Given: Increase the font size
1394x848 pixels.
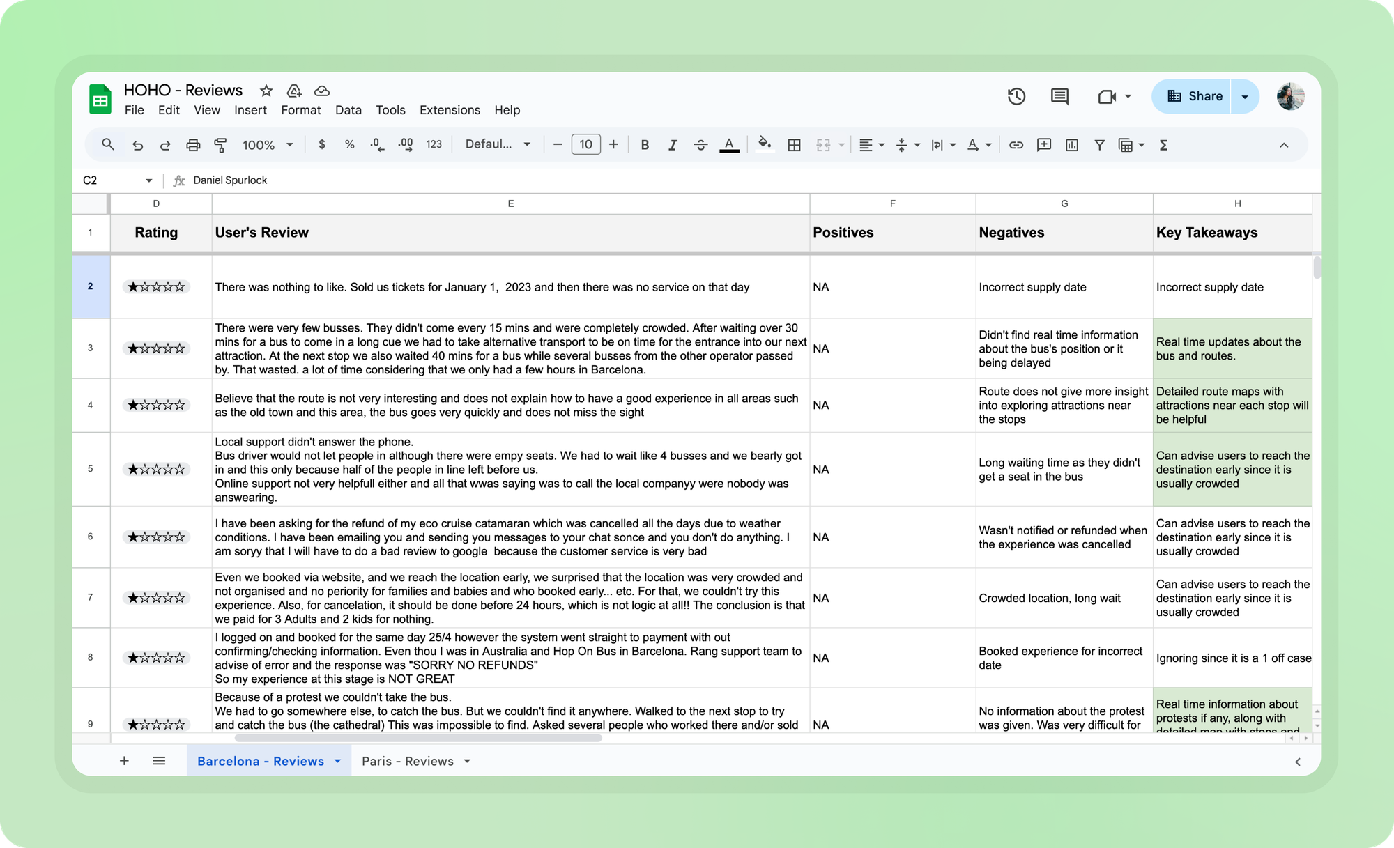Looking at the screenshot, I should pos(613,144).
